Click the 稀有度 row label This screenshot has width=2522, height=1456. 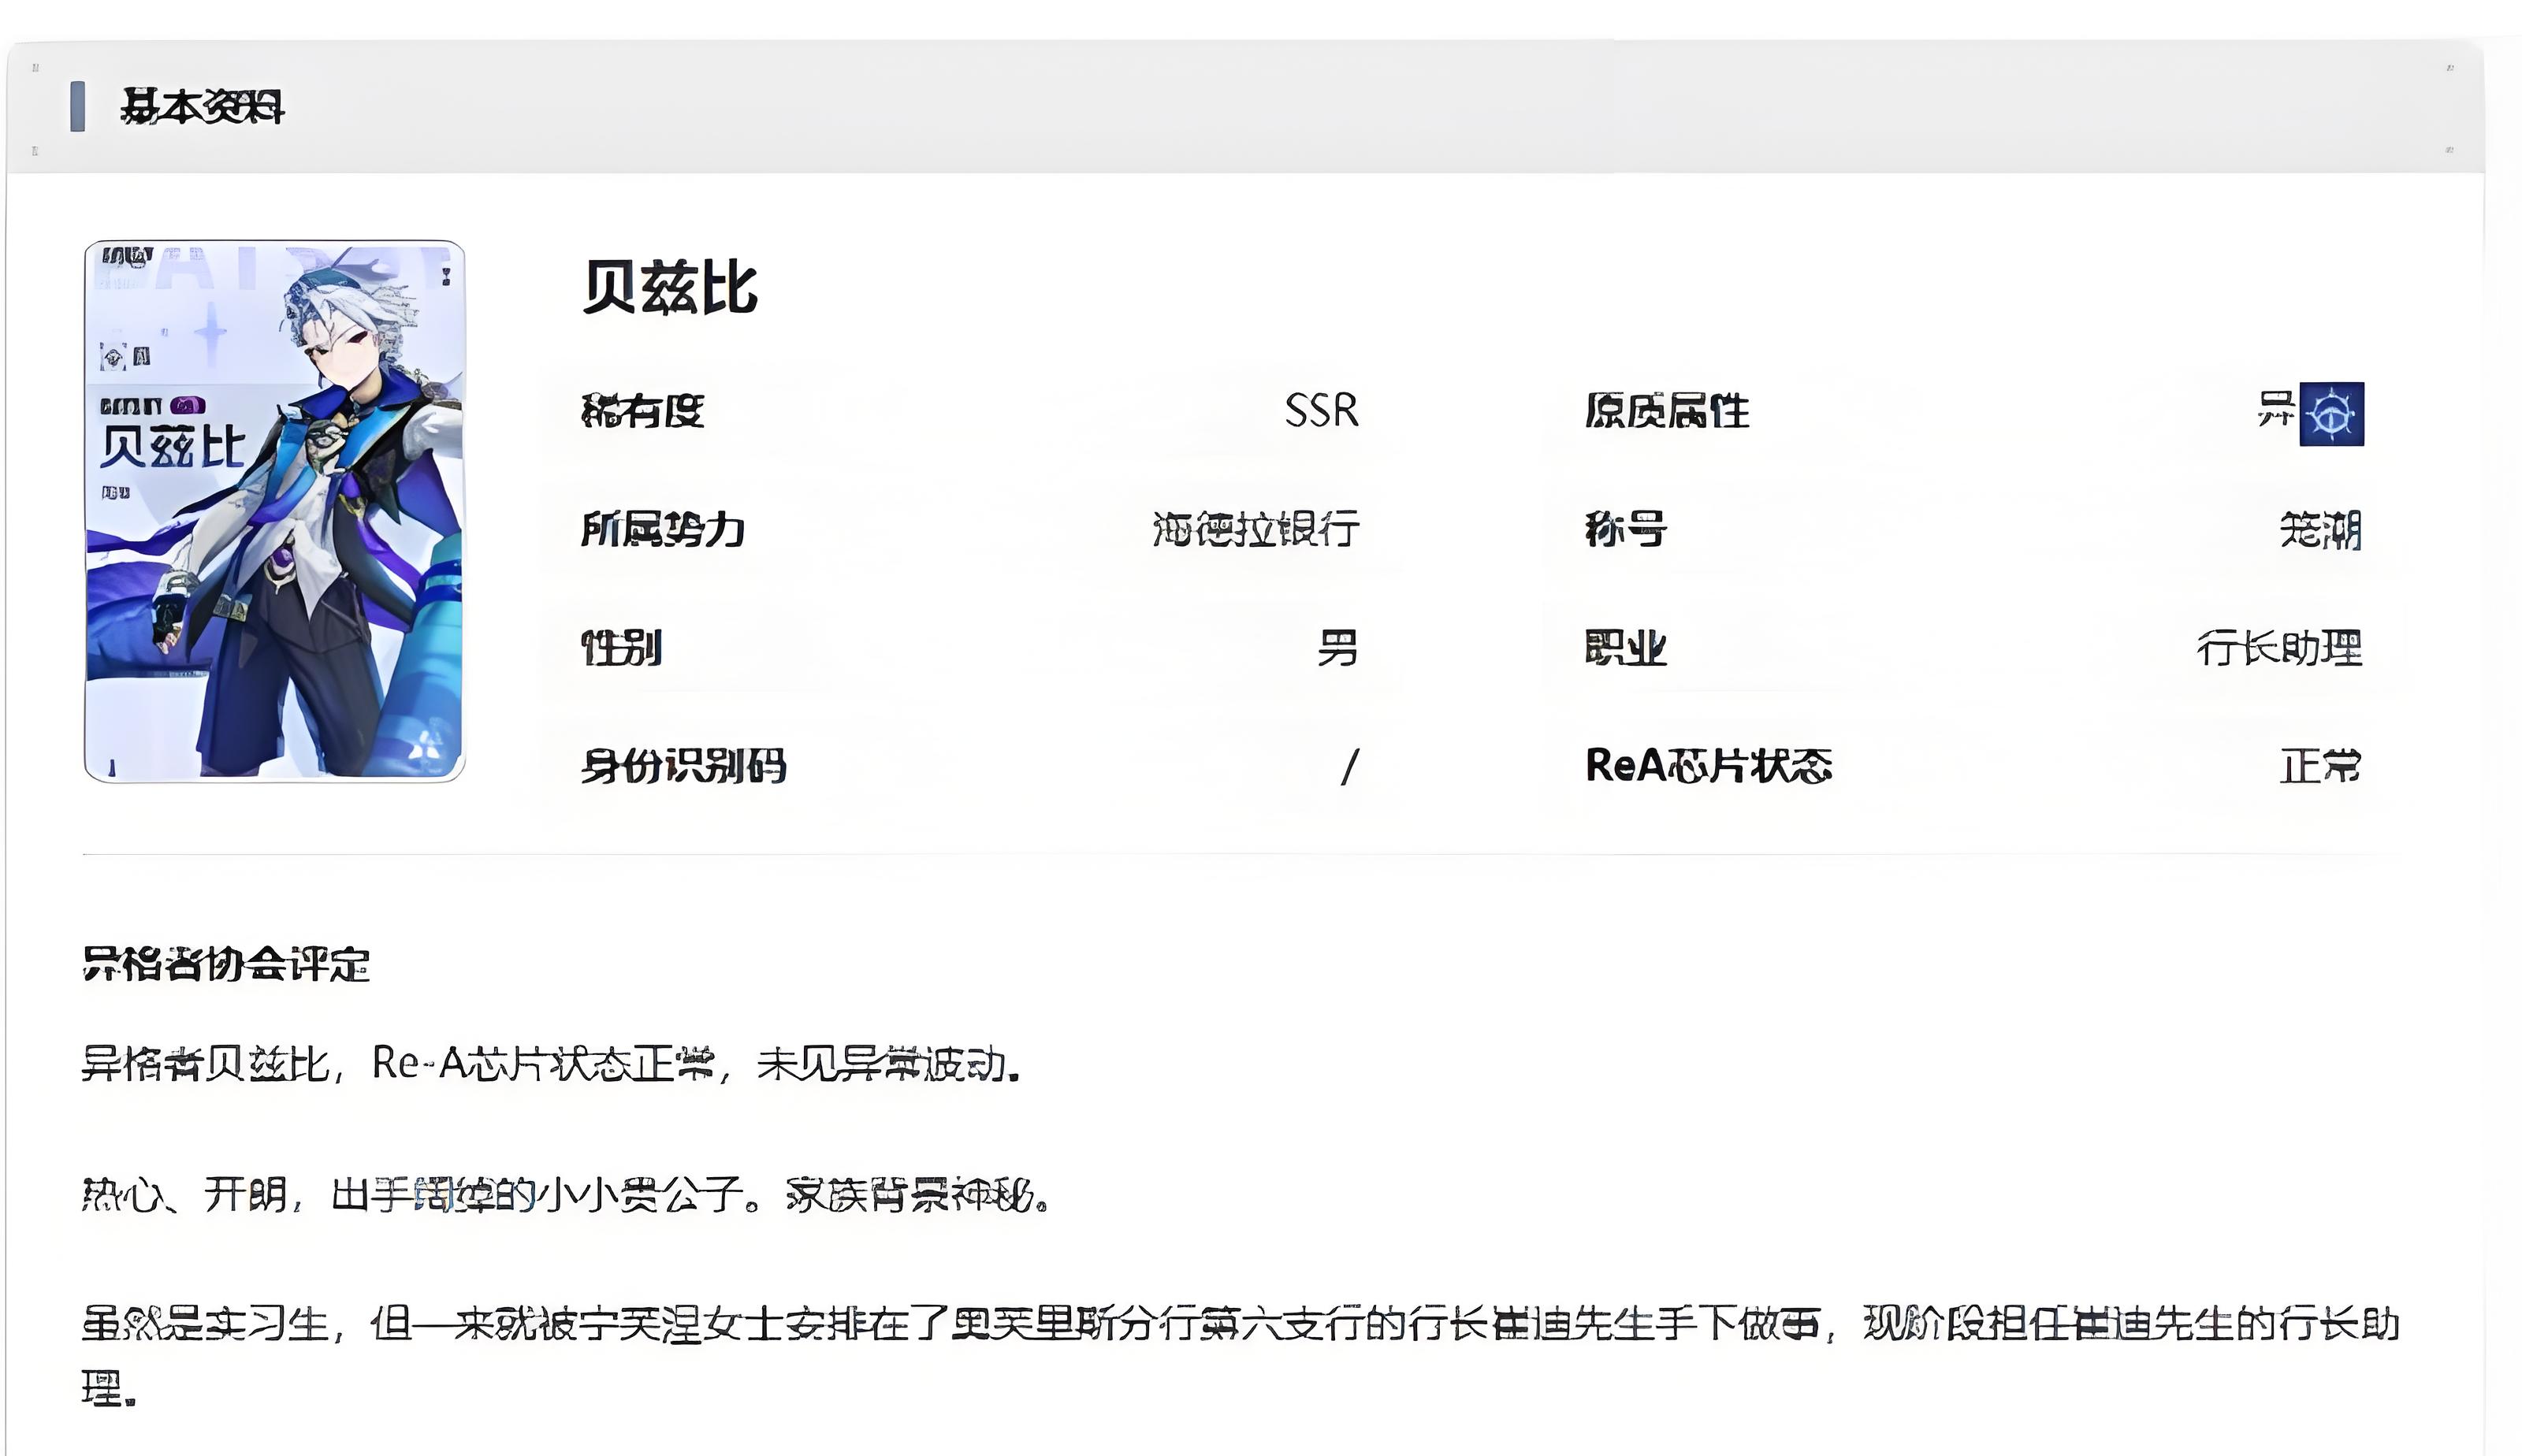click(643, 411)
